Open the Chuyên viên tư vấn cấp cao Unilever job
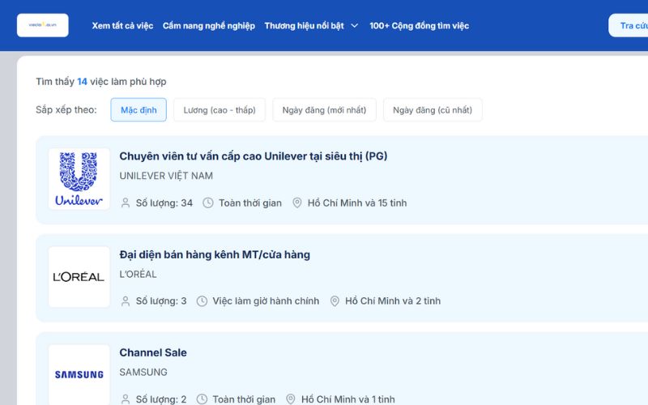Screen dimensions: 648x405 click(254, 156)
